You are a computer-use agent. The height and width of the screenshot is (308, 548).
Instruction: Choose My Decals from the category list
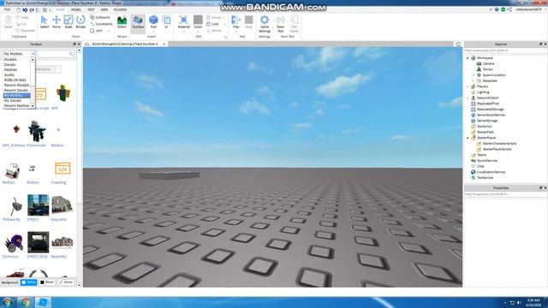pos(13,101)
